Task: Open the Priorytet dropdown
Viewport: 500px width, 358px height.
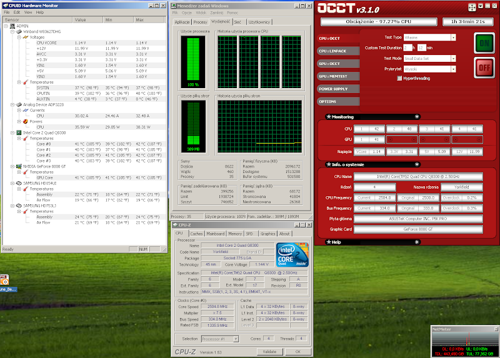Action: [x=453, y=69]
